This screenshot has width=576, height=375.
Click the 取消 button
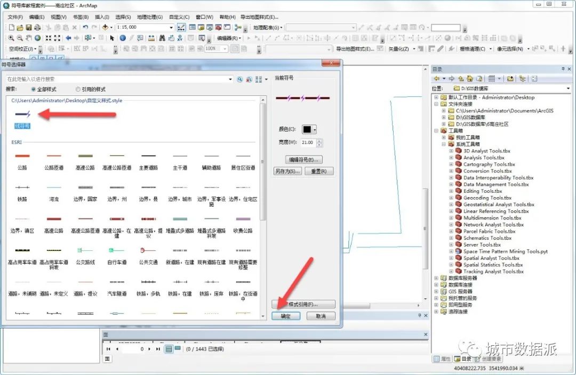321,316
